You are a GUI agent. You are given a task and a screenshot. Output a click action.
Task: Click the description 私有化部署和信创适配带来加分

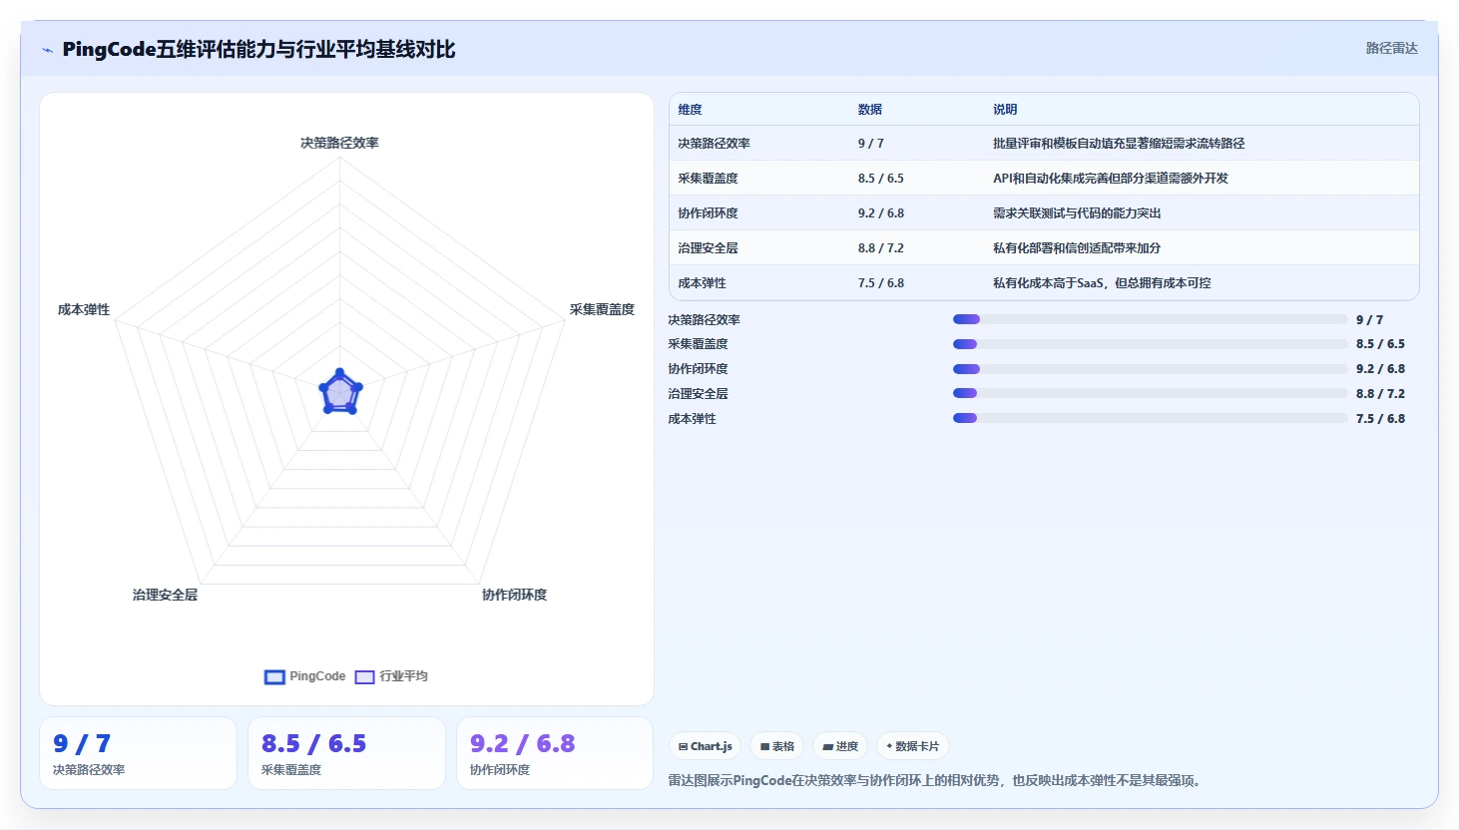coord(1077,248)
